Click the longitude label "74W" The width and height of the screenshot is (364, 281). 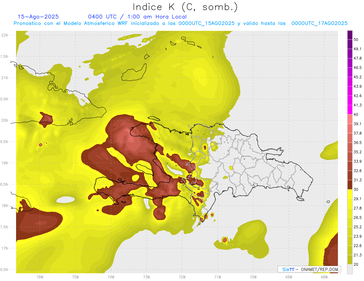pos(111,277)
